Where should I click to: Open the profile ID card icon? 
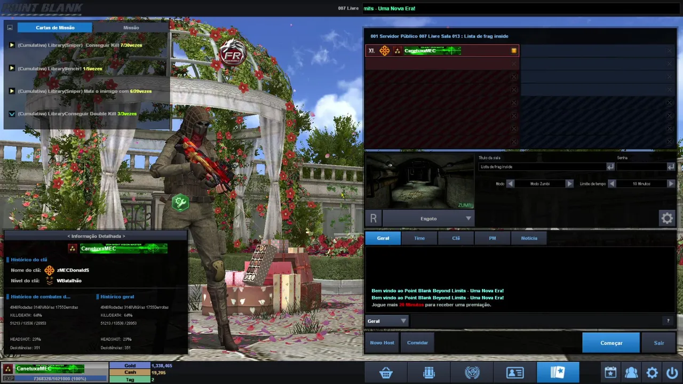515,373
